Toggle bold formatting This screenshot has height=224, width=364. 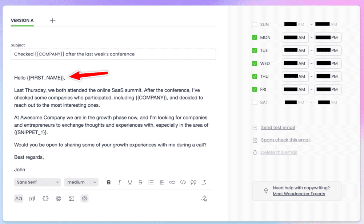pos(109,182)
